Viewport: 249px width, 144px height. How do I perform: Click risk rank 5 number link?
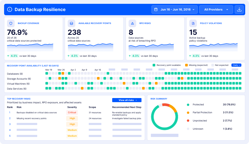pos(10,136)
